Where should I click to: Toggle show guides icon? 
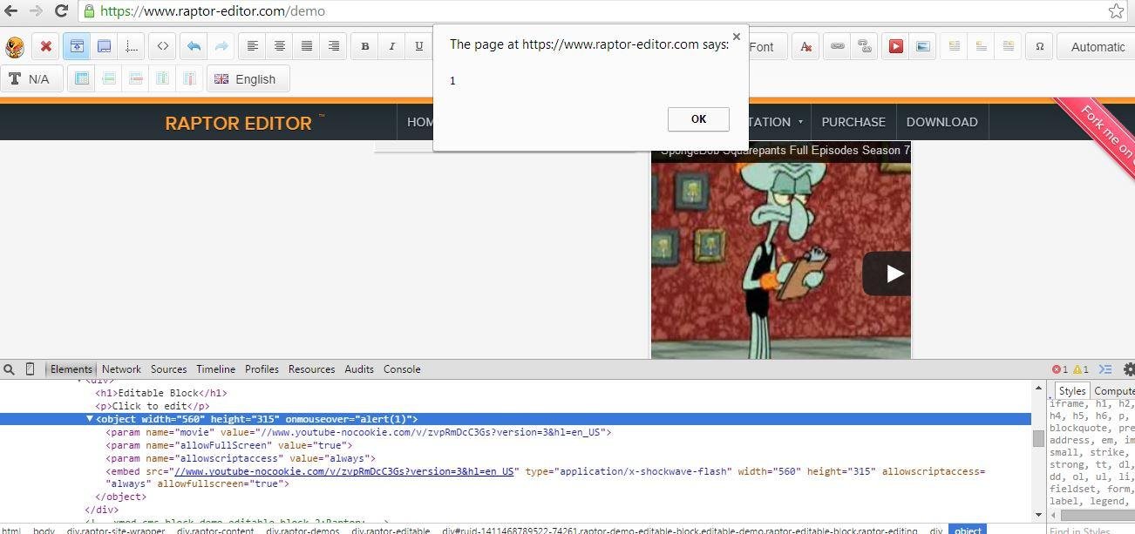click(131, 46)
